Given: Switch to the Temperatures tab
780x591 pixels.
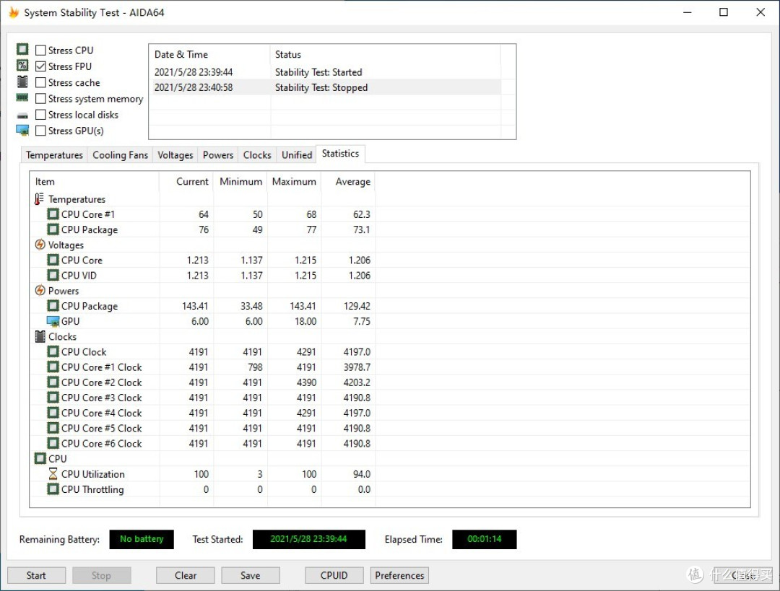Looking at the screenshot, I should (54, 155).
